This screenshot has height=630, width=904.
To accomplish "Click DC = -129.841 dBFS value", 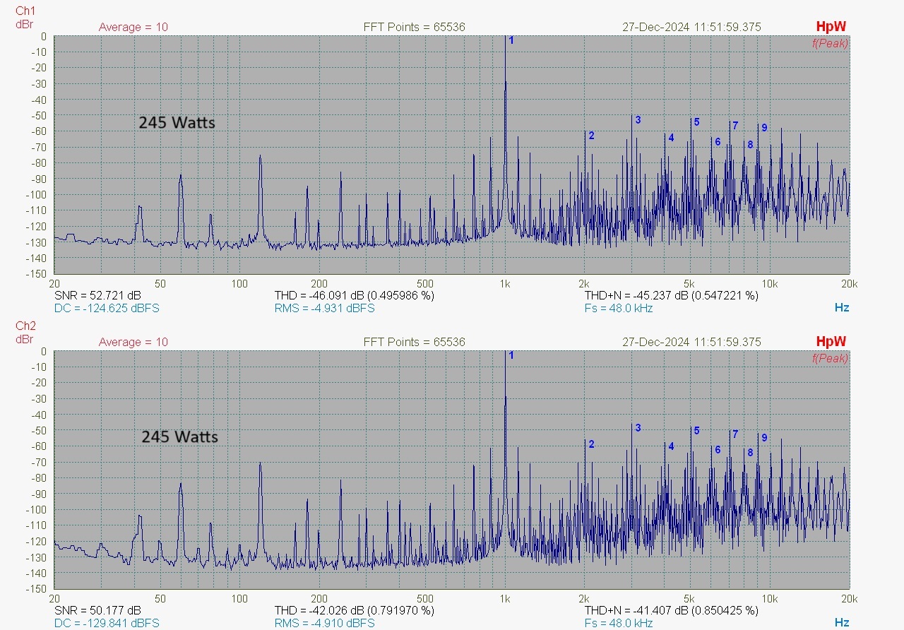I will [x=107, y=623].
